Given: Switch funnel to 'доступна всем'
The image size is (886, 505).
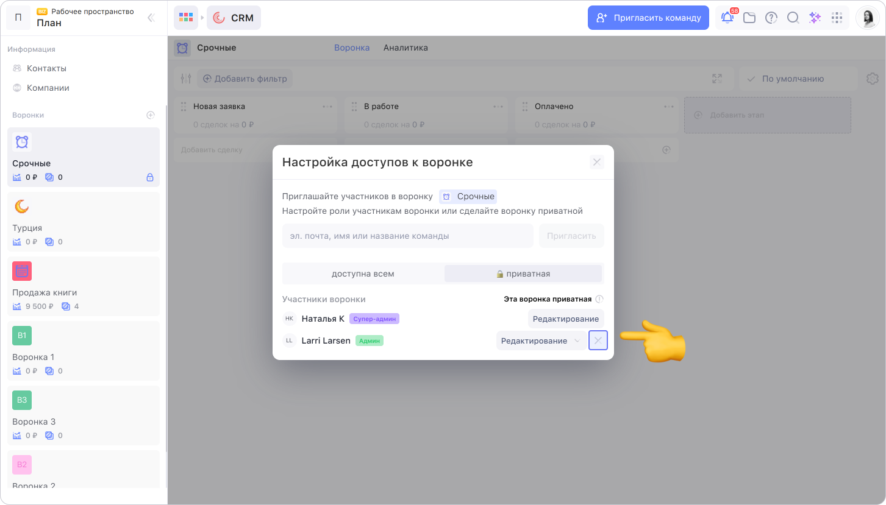Looking at the screenshot, I should click(x=363, y=274).
